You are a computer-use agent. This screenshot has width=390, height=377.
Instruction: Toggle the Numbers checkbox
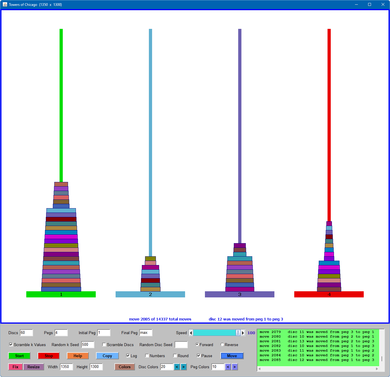coord(147,356)
